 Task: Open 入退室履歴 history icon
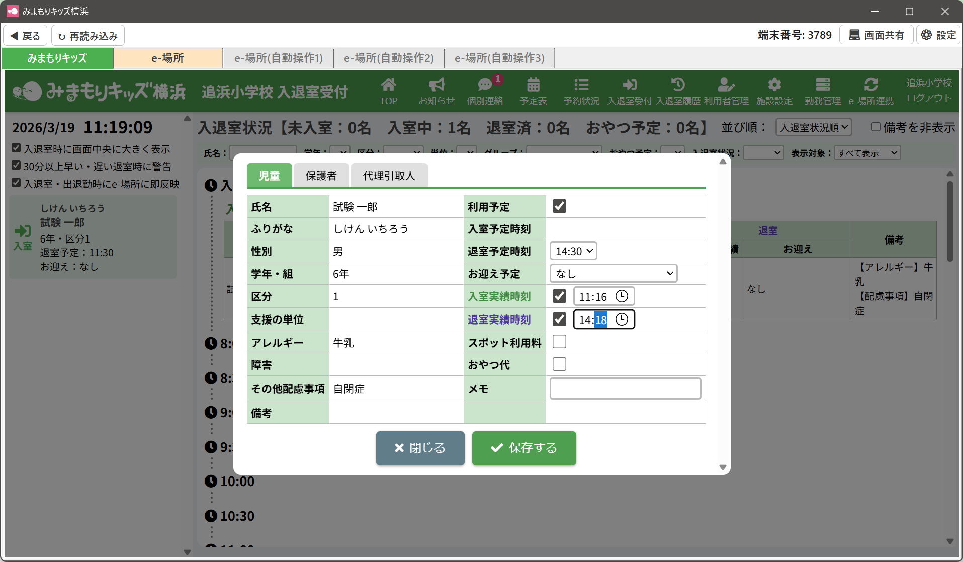678,91
